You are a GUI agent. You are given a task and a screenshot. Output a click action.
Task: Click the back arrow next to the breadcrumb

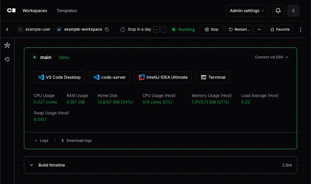point(7,29)
